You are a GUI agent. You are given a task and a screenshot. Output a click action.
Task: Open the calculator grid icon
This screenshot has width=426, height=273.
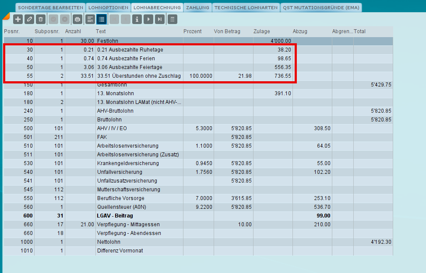coord(173,19)
